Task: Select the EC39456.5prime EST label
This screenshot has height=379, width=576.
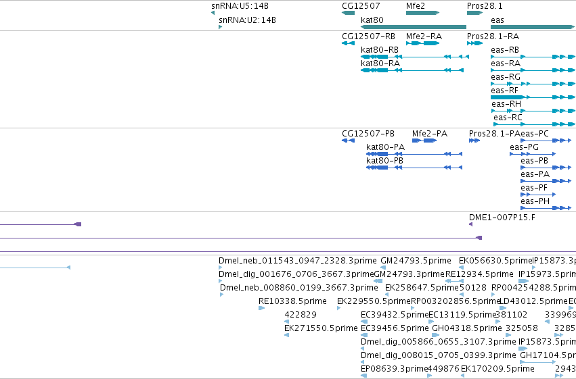Action: click(395, 328)
